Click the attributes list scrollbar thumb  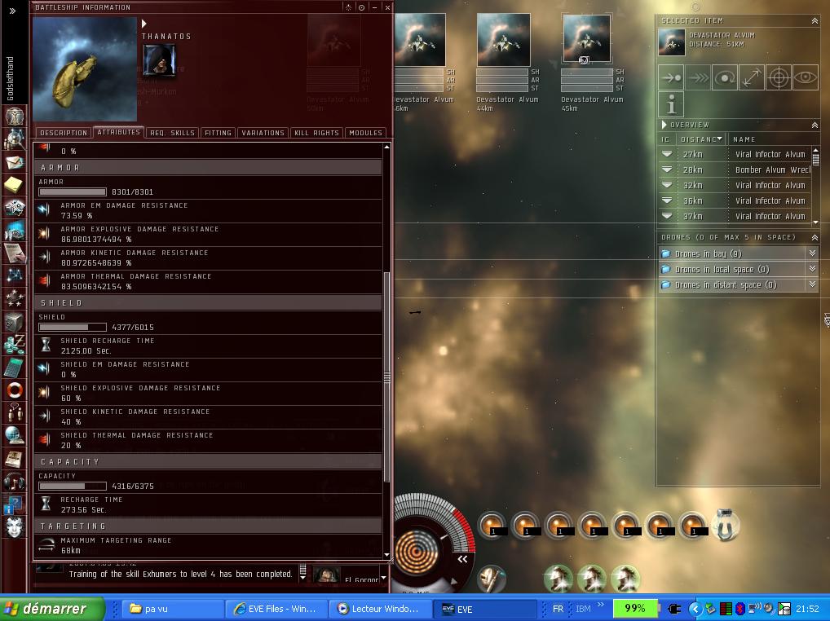(386, 377)
